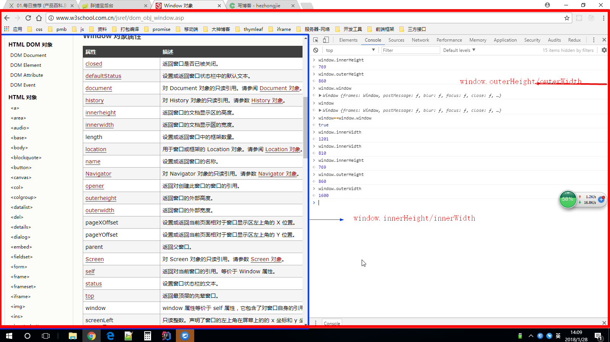Open the <canvas> tag reference in sidebar
This screenshot has height=342, width=610.
pyautogui.click(x=21, y=177)
